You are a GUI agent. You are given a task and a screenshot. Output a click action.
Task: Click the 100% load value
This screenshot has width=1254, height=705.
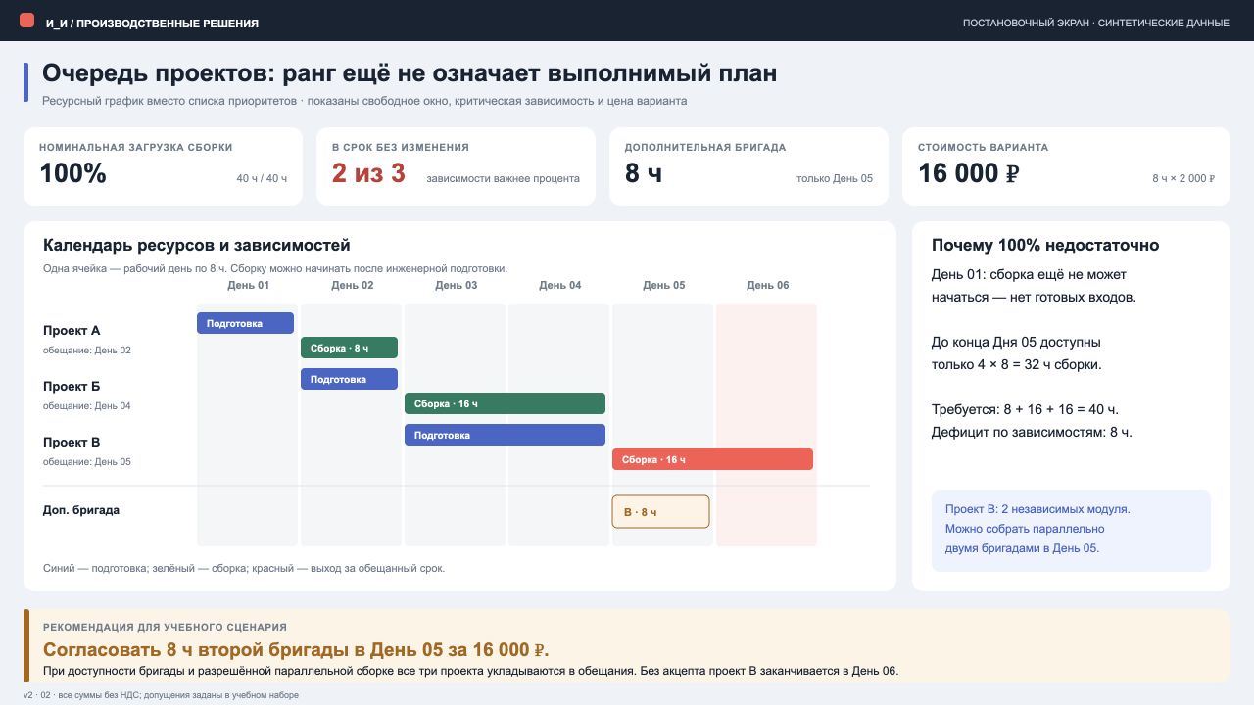(x=72, y=173)
